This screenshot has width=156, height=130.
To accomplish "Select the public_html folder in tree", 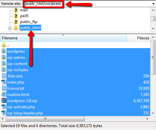I will point(30,28).
